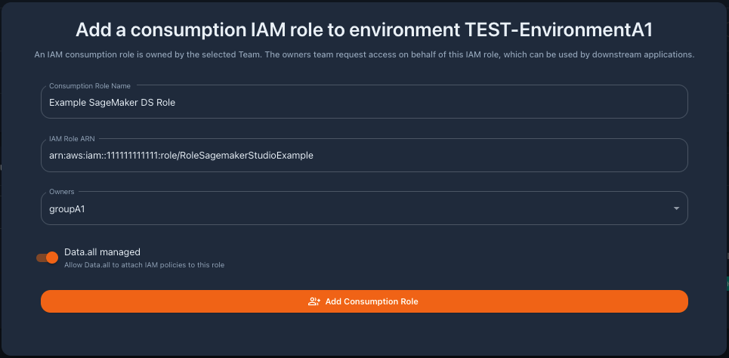The width and height of the screenshot is (729, 358).
Task: Focus the Consumption Role Name input field
Action: [364, 101]
